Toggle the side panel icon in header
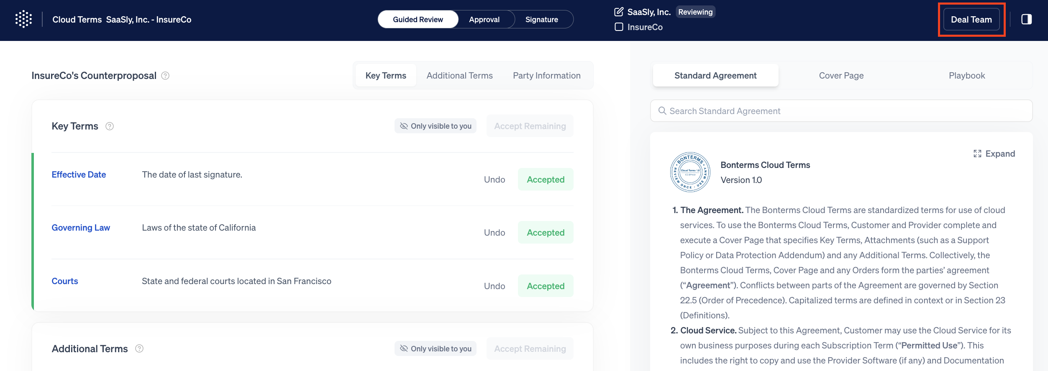The height and width of the screenshot is (371, 1048). coord(1026,19)
